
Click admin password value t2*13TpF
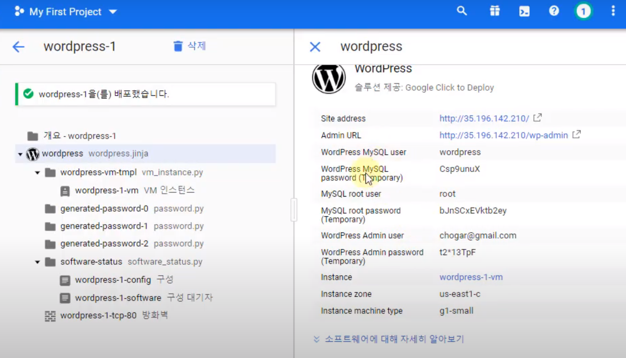(x=457, y=252)
